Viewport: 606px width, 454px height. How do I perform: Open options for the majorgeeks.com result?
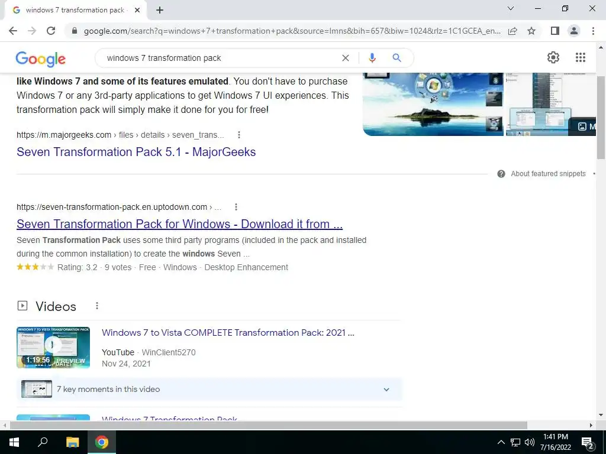(239, 135)
